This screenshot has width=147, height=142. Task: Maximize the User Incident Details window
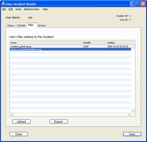point(138,4)
